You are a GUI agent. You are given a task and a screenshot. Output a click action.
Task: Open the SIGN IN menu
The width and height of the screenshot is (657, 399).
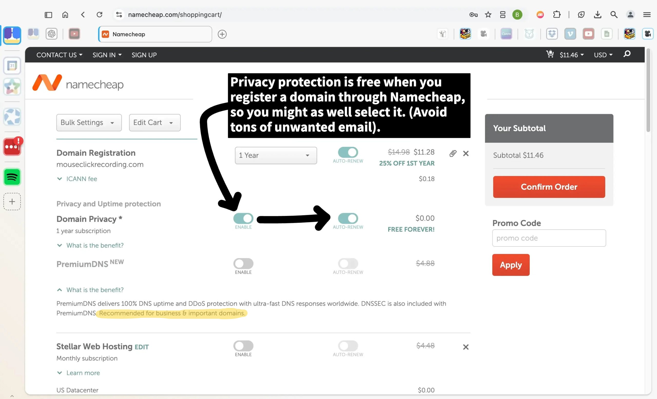(107, 55)
